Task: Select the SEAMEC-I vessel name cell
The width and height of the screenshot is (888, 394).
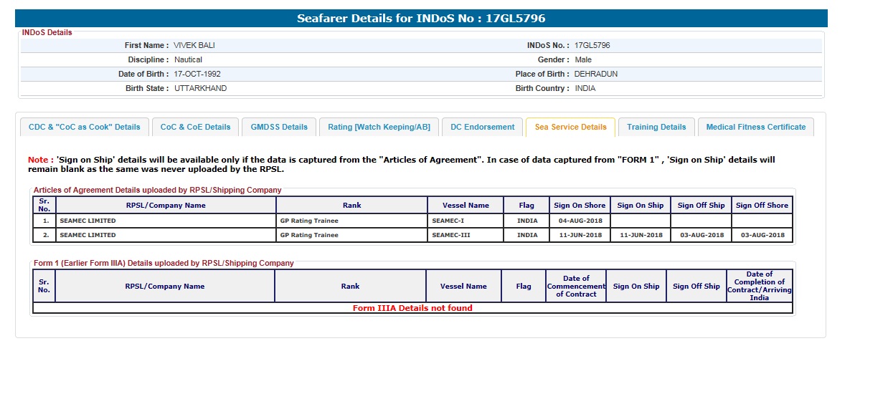Action: tap(448, 221)
